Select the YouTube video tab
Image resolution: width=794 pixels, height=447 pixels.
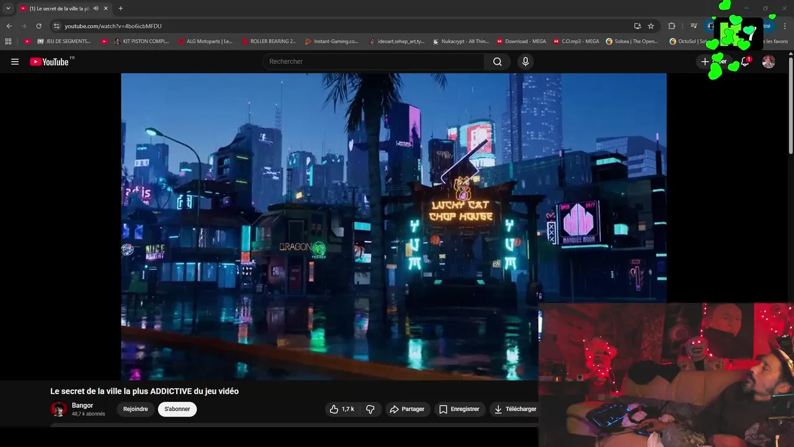point(64,9)
